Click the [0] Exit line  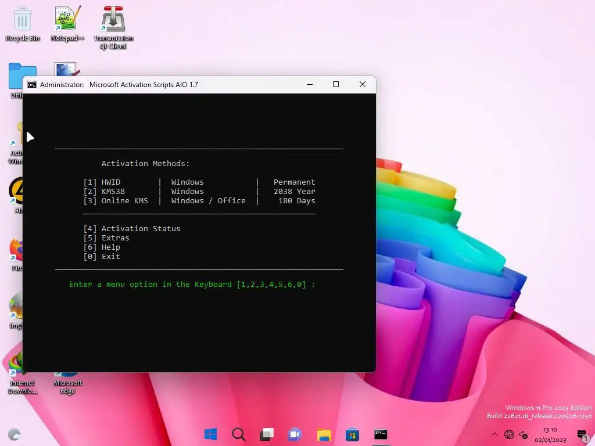click(x=102, y=256)
